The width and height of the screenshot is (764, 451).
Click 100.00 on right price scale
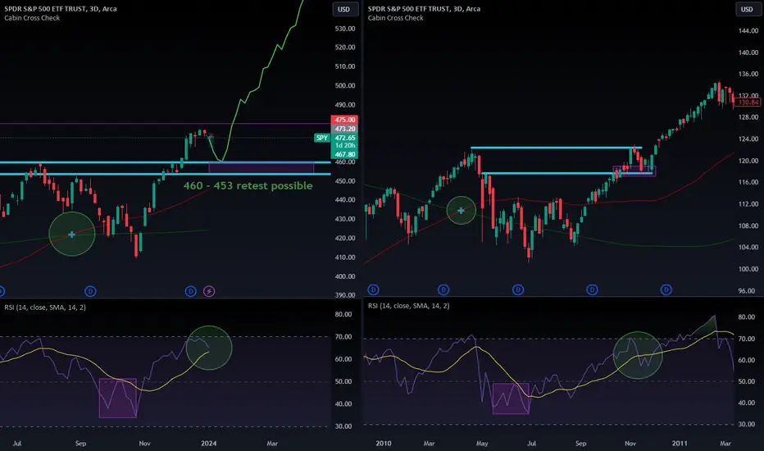click(x=748, y=269)
